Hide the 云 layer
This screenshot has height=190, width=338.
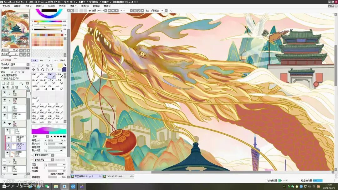pyautogui.click(x=4, y=107)
